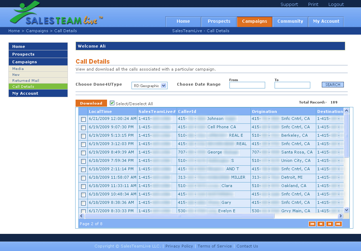Go to next page of results
This screenshot has height=251, width=361.
330,224
